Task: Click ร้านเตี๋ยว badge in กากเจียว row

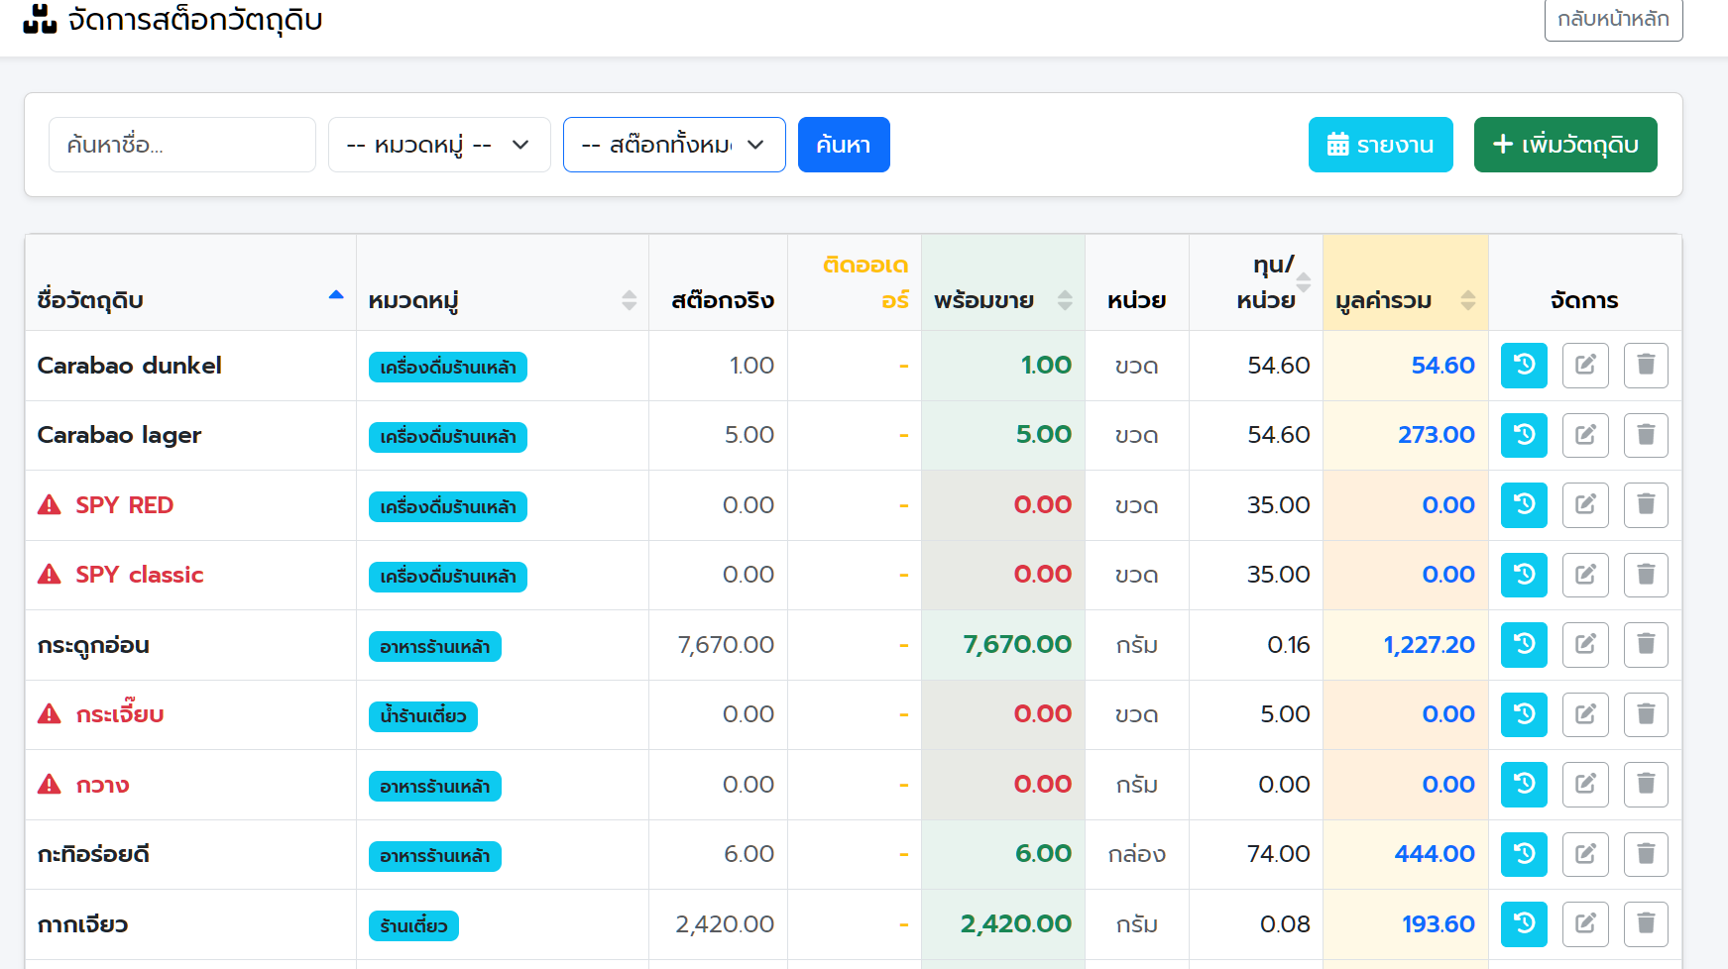Action: coord(413,925)
